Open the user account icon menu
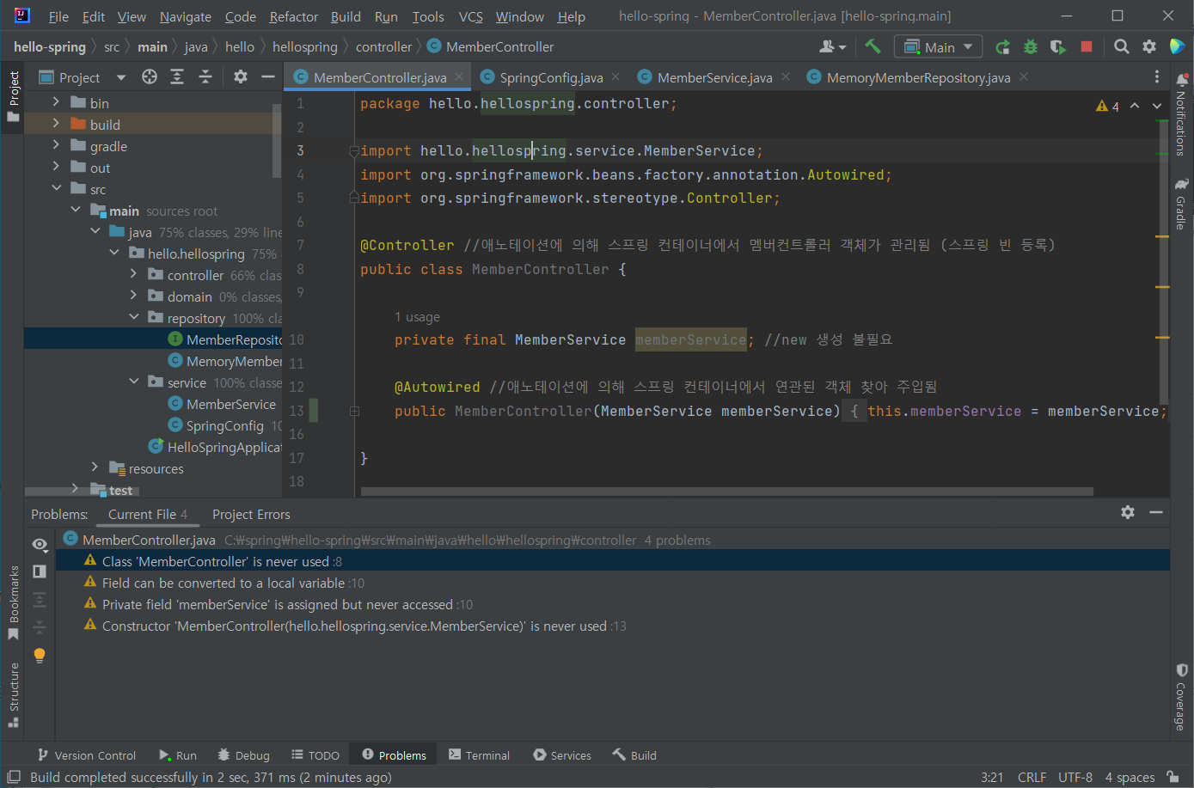 coord(832,46)
